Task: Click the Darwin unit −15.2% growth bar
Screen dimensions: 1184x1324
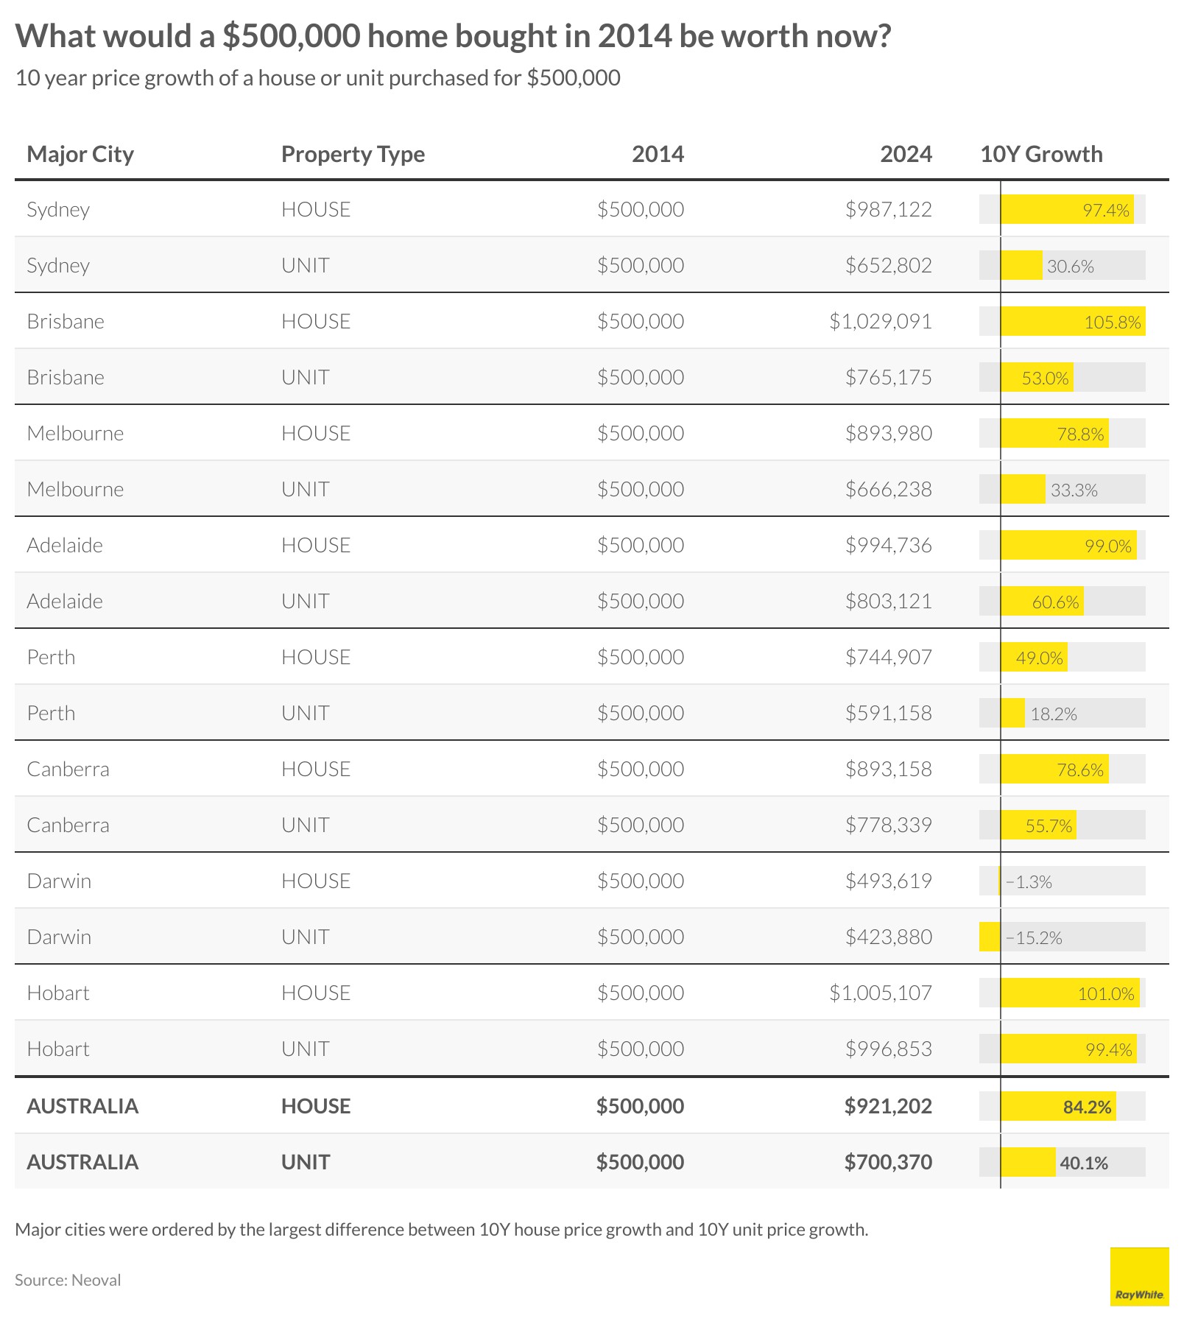Action: (990, 937)
